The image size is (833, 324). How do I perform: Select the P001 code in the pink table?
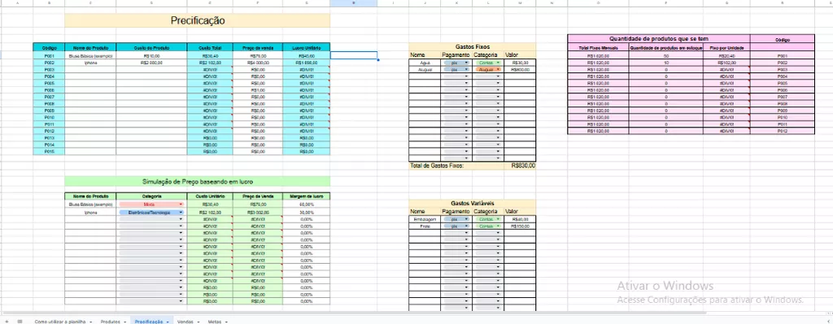(x=782, y=55)
